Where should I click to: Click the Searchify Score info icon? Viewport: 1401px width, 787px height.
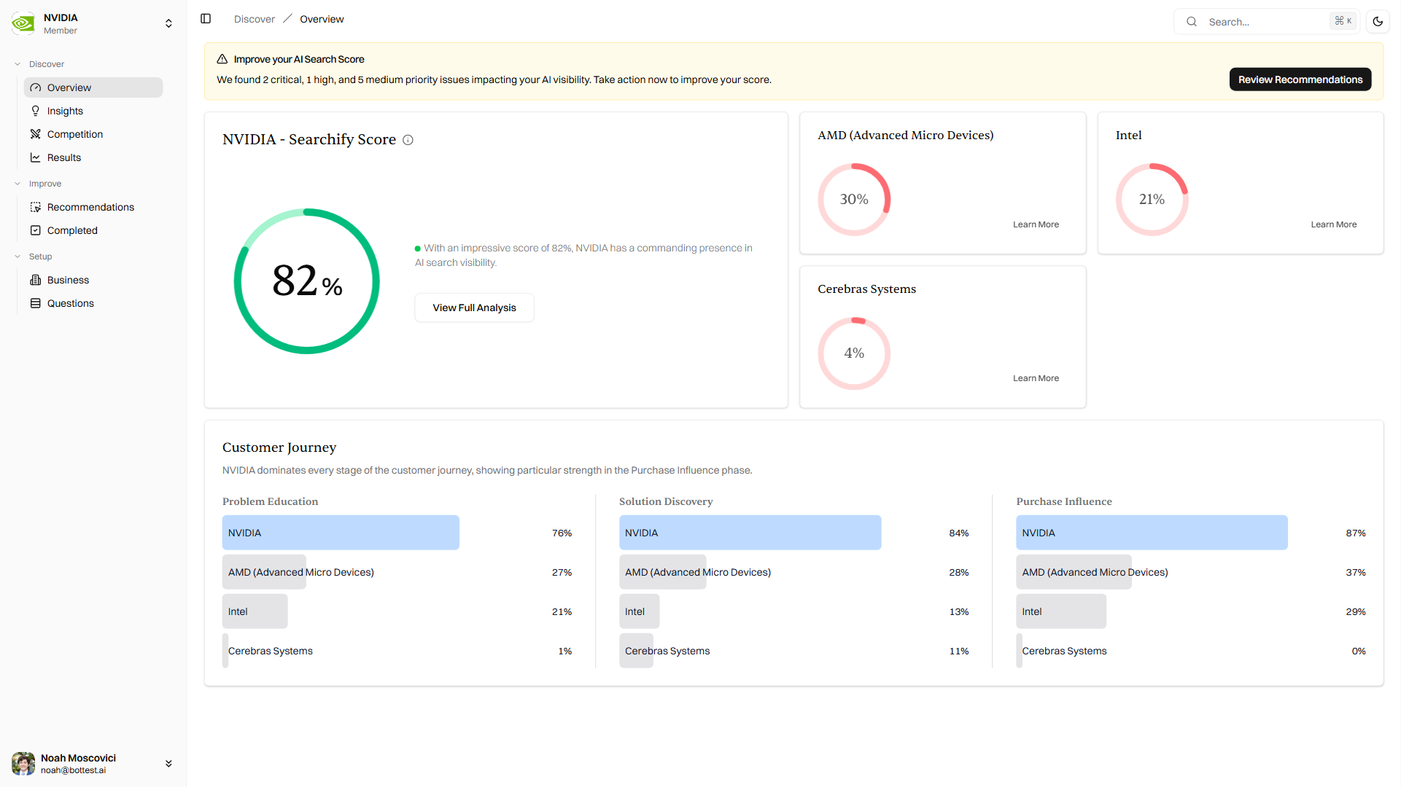pyautogui.click(x=408, y=140)
